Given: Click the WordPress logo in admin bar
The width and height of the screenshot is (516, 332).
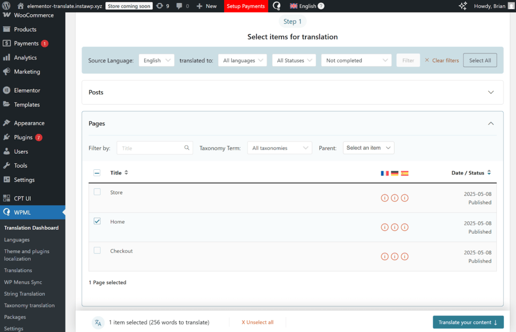Looking at the screenshot, I should pos(6,6).
